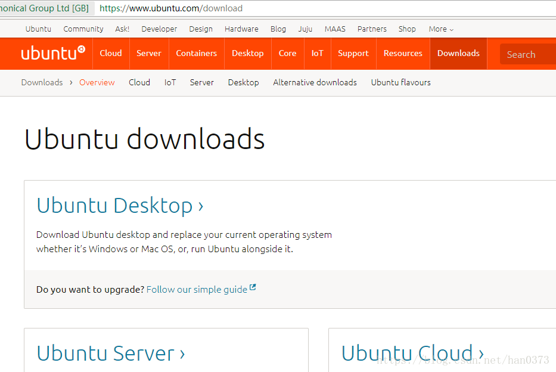Open the Ubuntu Cloud heading link
Image resolution: width=556 pixels, height=372 pixels.
click(412, 353)
